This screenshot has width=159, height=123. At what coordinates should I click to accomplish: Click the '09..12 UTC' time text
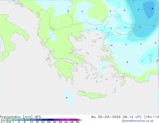[132, 117]
